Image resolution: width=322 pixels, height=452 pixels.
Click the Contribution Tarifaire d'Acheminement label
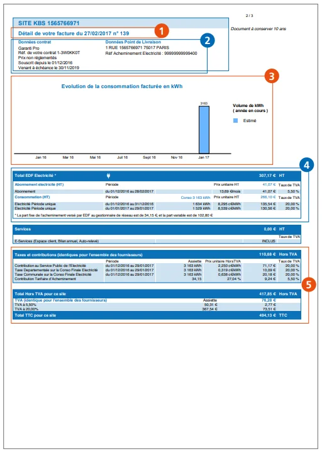pos(45,279)
